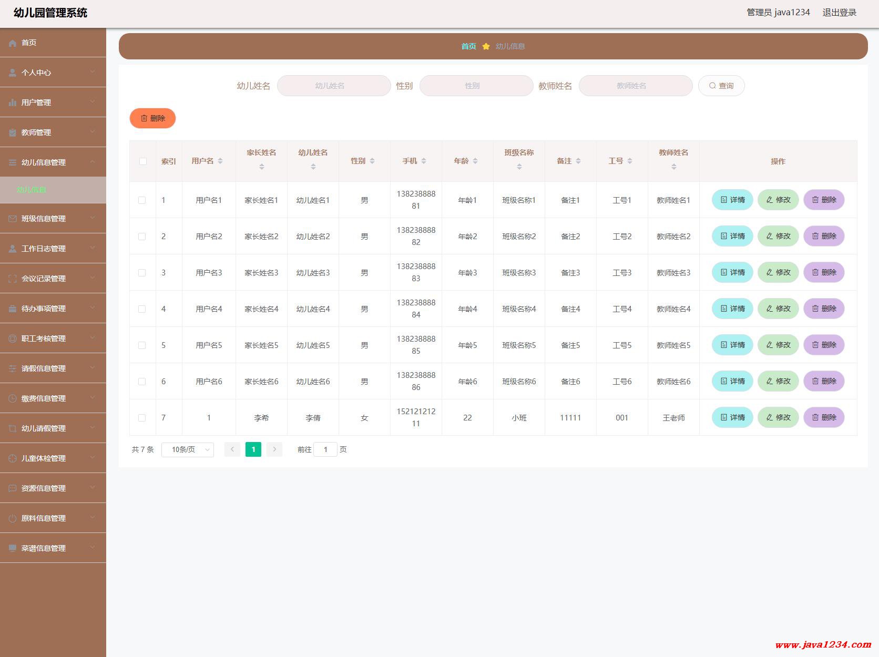Click the icon beside 儿童体检管理
Viewport: 879px width, 657px height.
click(13, 459)
